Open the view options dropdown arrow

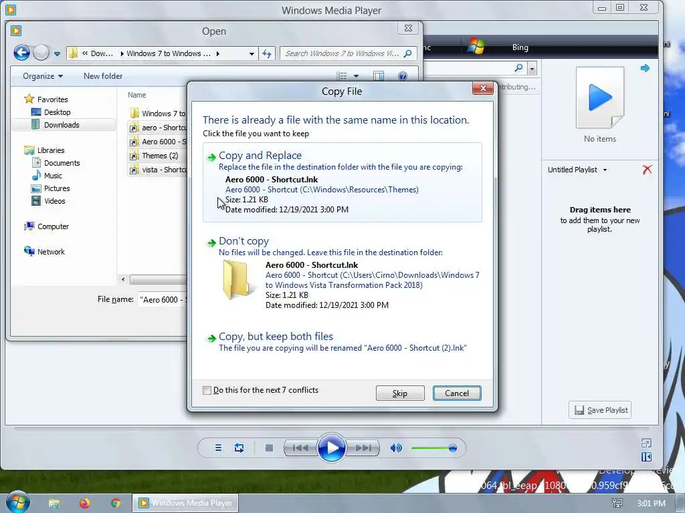tap(356, 76)
